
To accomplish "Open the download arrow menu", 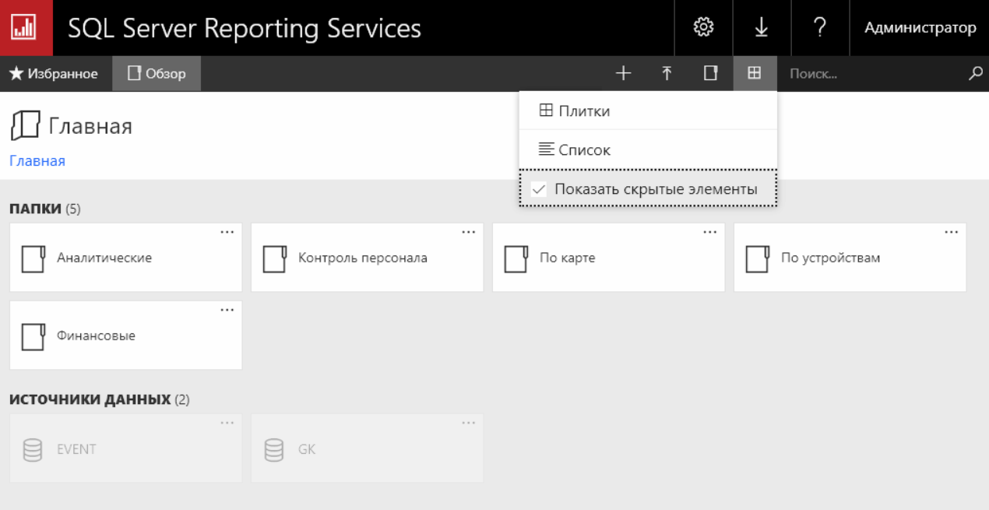I will (761, 28).
